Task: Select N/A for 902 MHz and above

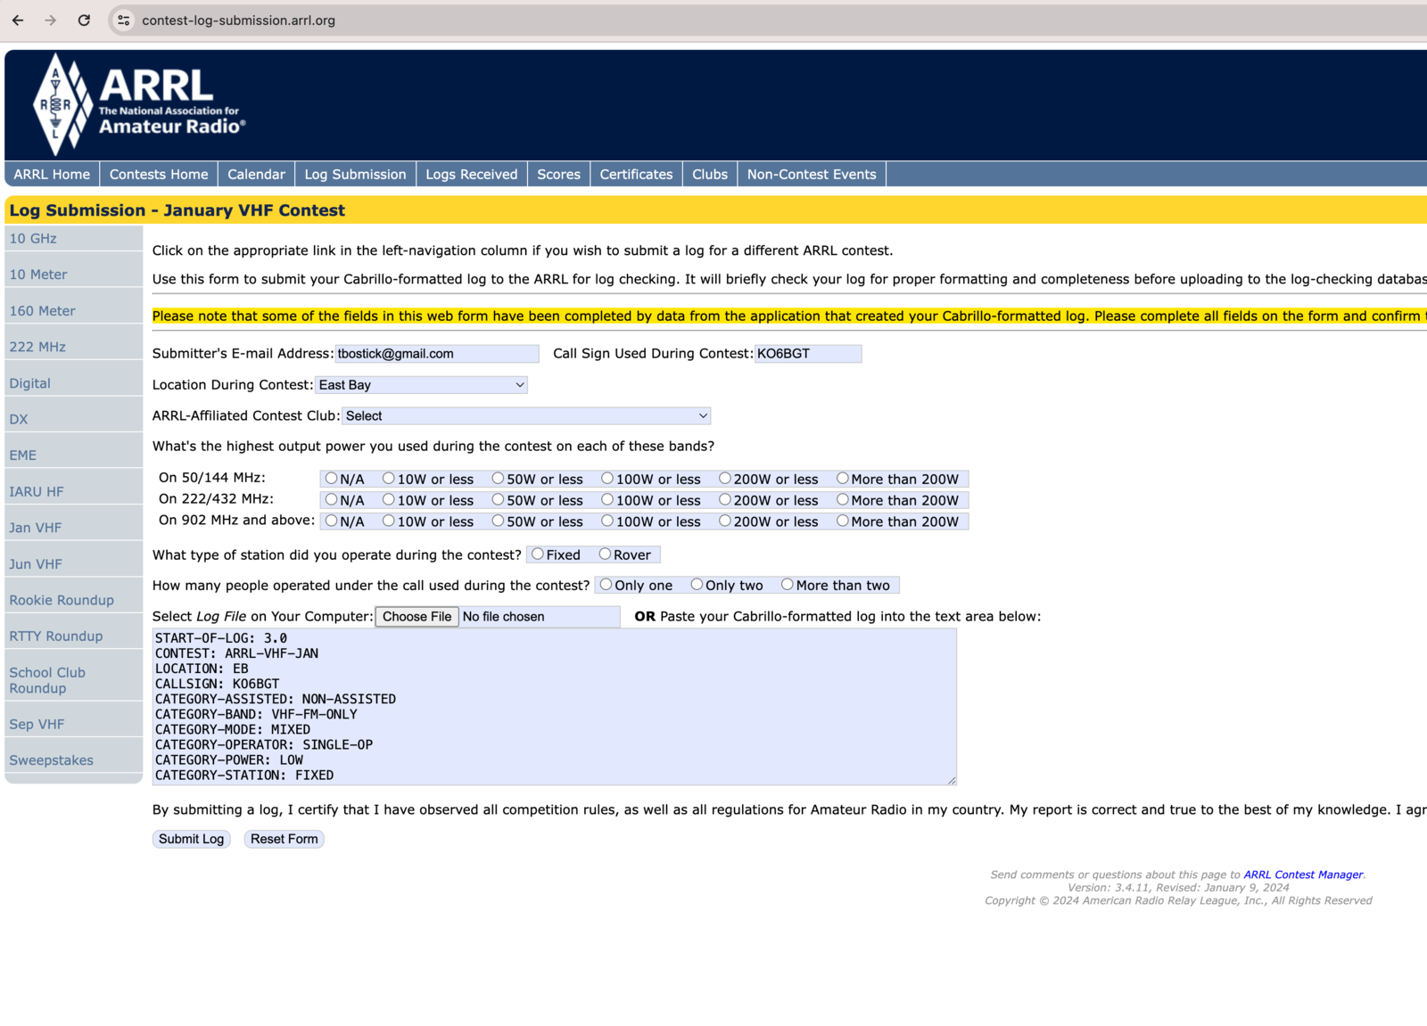Action: coord(332,521)
